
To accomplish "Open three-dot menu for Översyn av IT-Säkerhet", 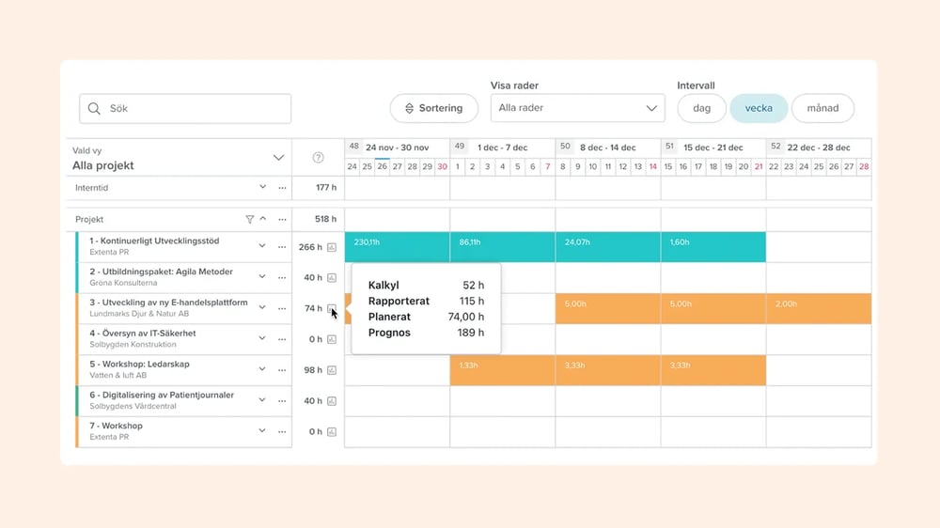I will [282, 339].
